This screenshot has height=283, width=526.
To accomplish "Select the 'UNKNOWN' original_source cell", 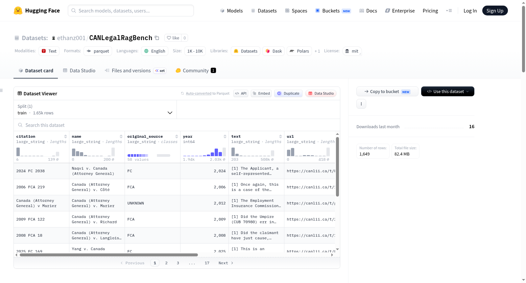I will pos(153,203).
